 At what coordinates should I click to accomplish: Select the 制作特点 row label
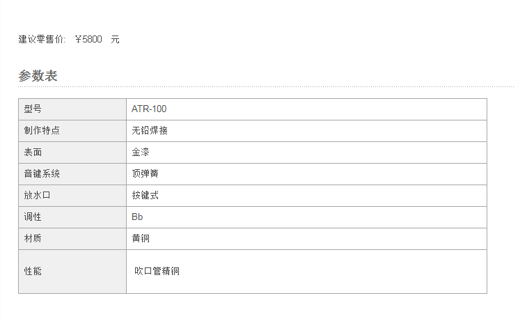click(x=72, y=131)
